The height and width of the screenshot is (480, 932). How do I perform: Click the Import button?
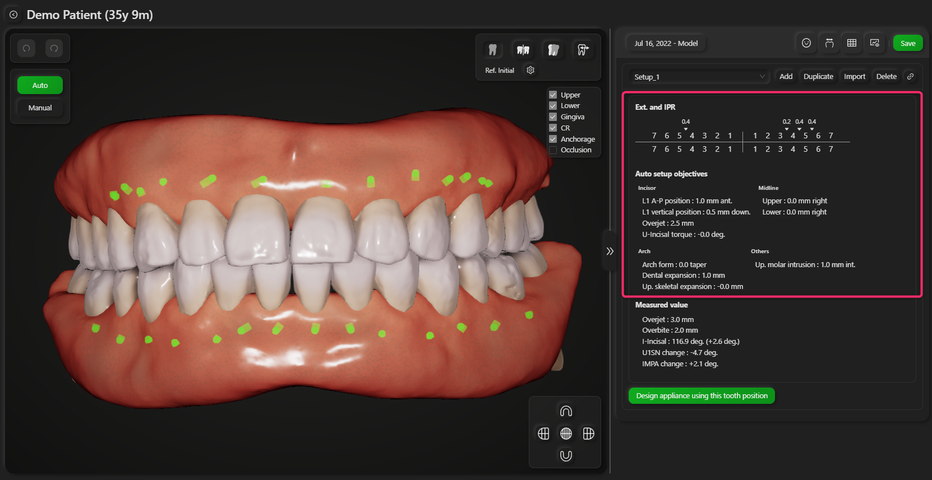point(855,77)
